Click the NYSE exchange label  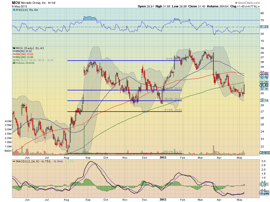point(52,3)
